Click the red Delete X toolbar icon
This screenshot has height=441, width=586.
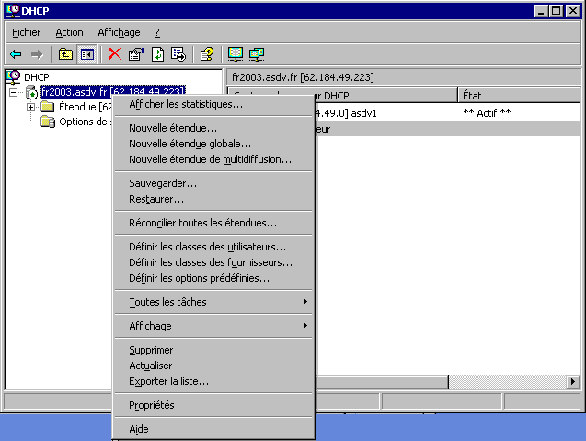[x=114, y=54]
